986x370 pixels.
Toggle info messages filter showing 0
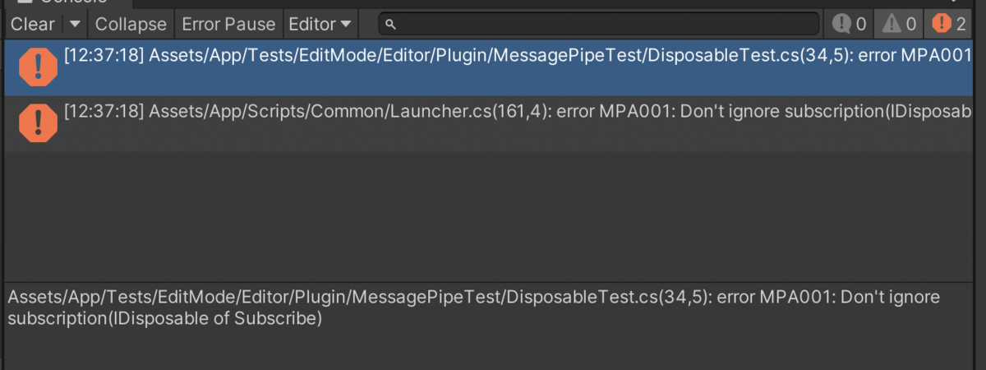coord(850,25)
